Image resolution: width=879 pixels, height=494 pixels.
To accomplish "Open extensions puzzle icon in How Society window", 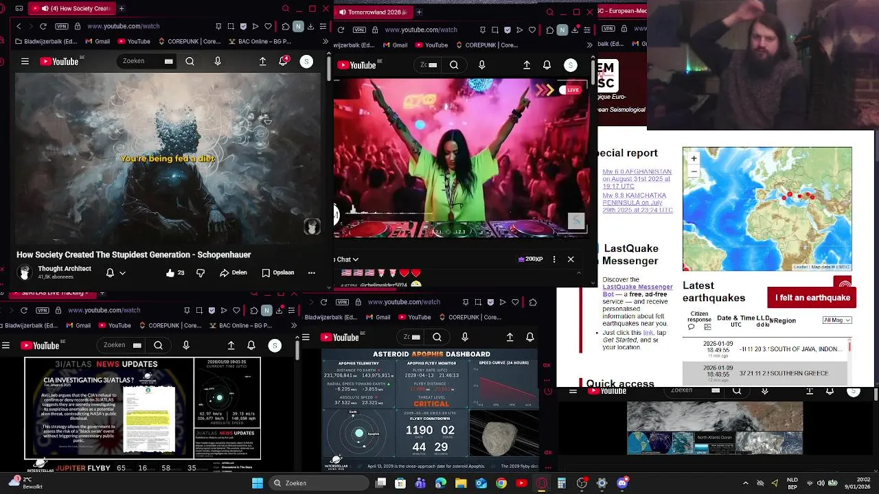I will click(286, 26).
